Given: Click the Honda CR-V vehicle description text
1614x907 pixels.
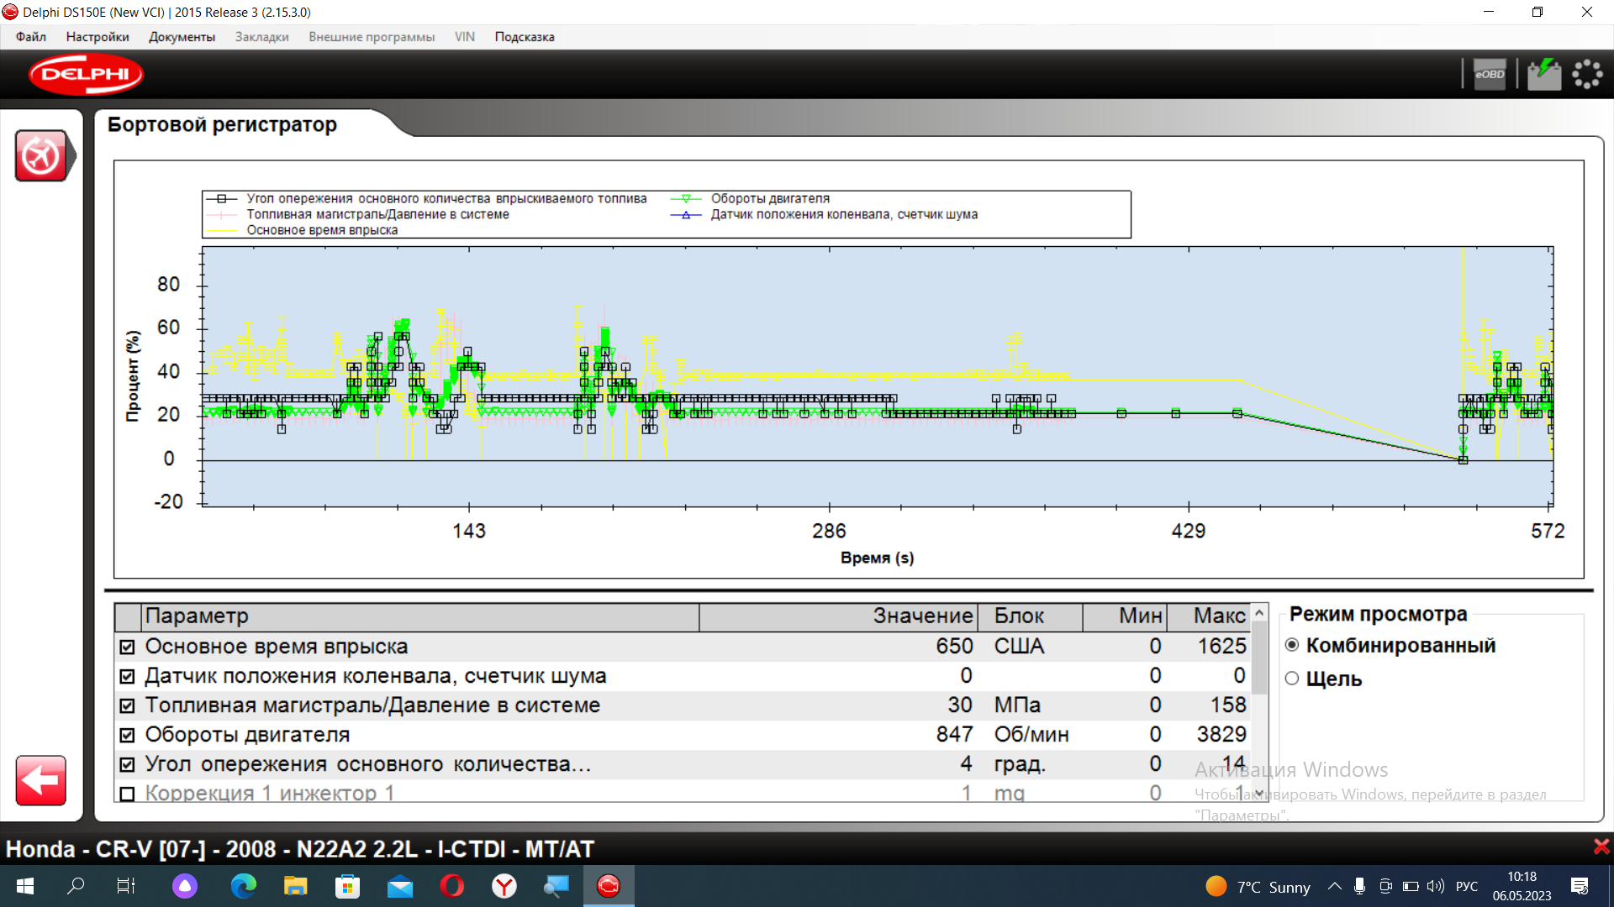Looking at the screenshot, I should point(300,849).
